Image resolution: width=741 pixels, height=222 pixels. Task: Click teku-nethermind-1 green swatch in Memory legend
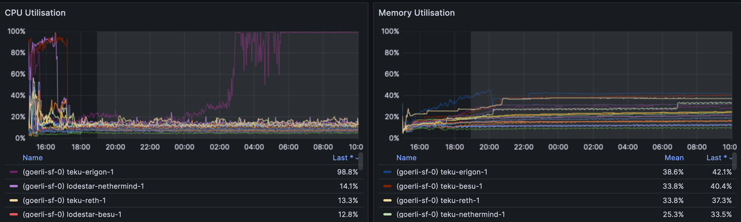point(387,214)
